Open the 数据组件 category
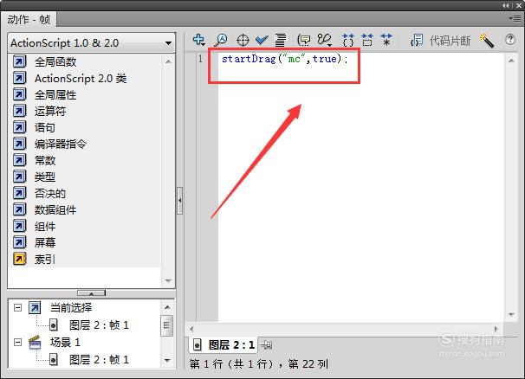The height and width of the screenshot is (379, 525). click(55, 210)
